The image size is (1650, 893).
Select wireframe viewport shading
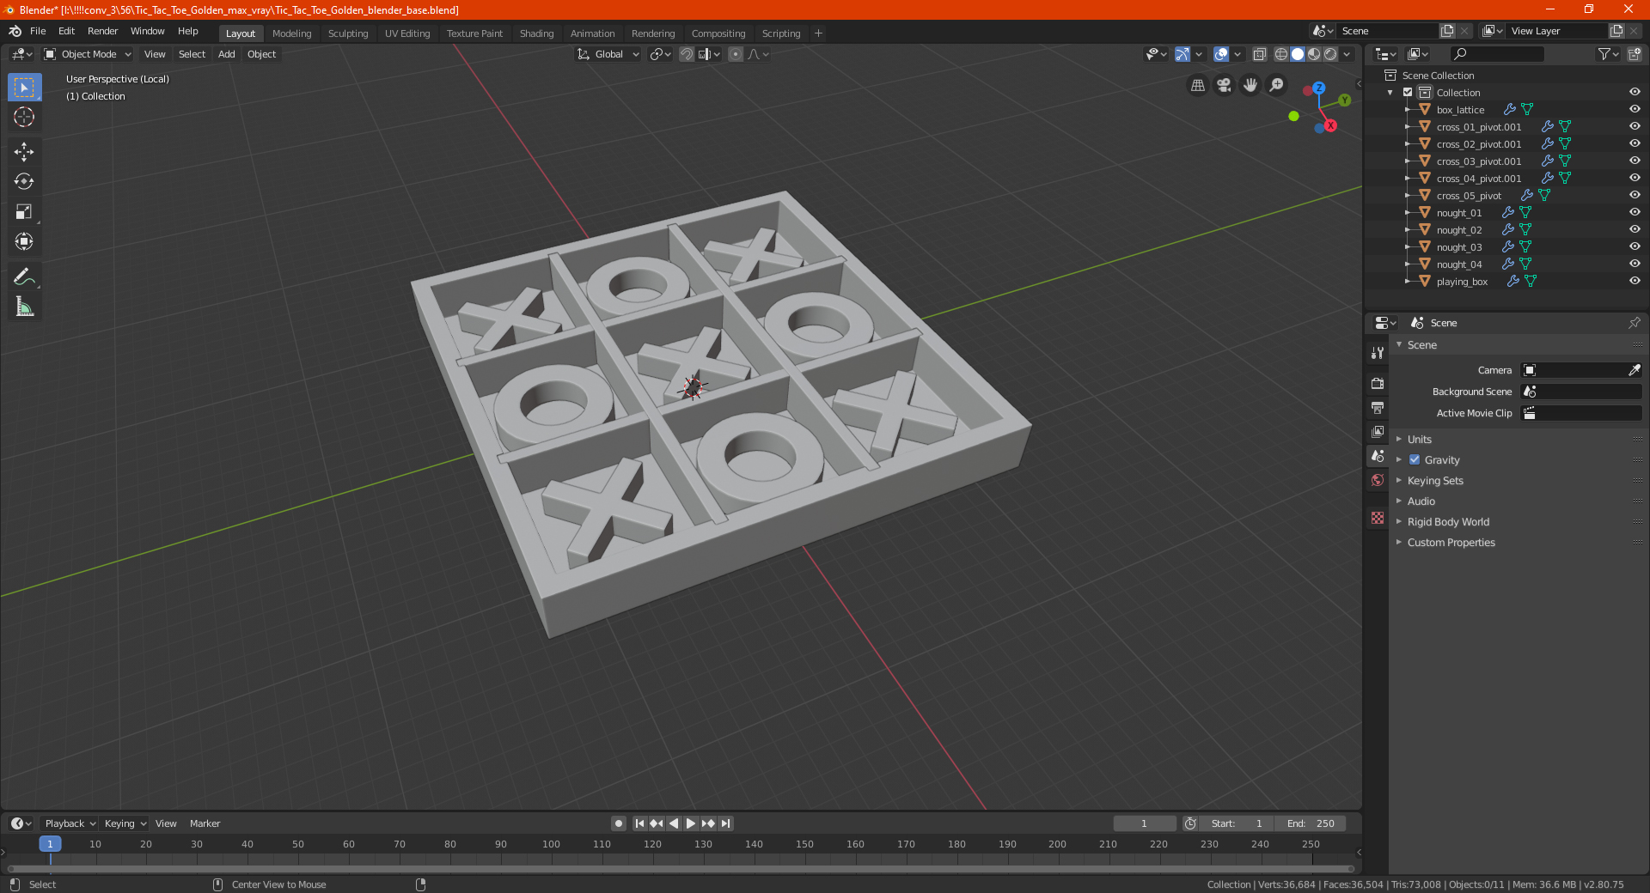1281,54
